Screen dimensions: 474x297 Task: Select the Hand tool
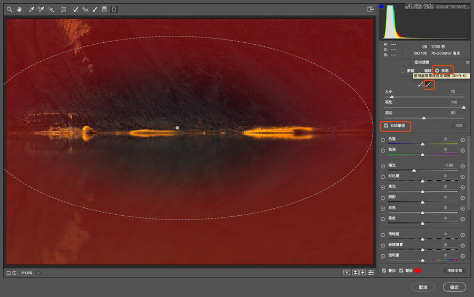19,9
